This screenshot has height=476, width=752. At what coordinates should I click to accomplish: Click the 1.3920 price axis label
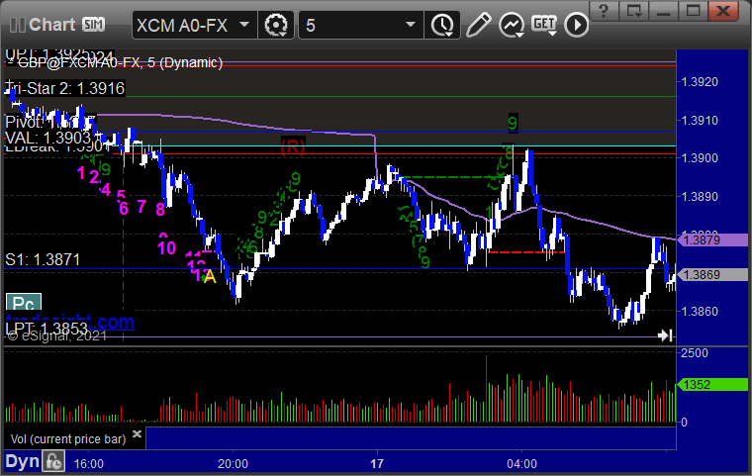[x=700, y=82]
